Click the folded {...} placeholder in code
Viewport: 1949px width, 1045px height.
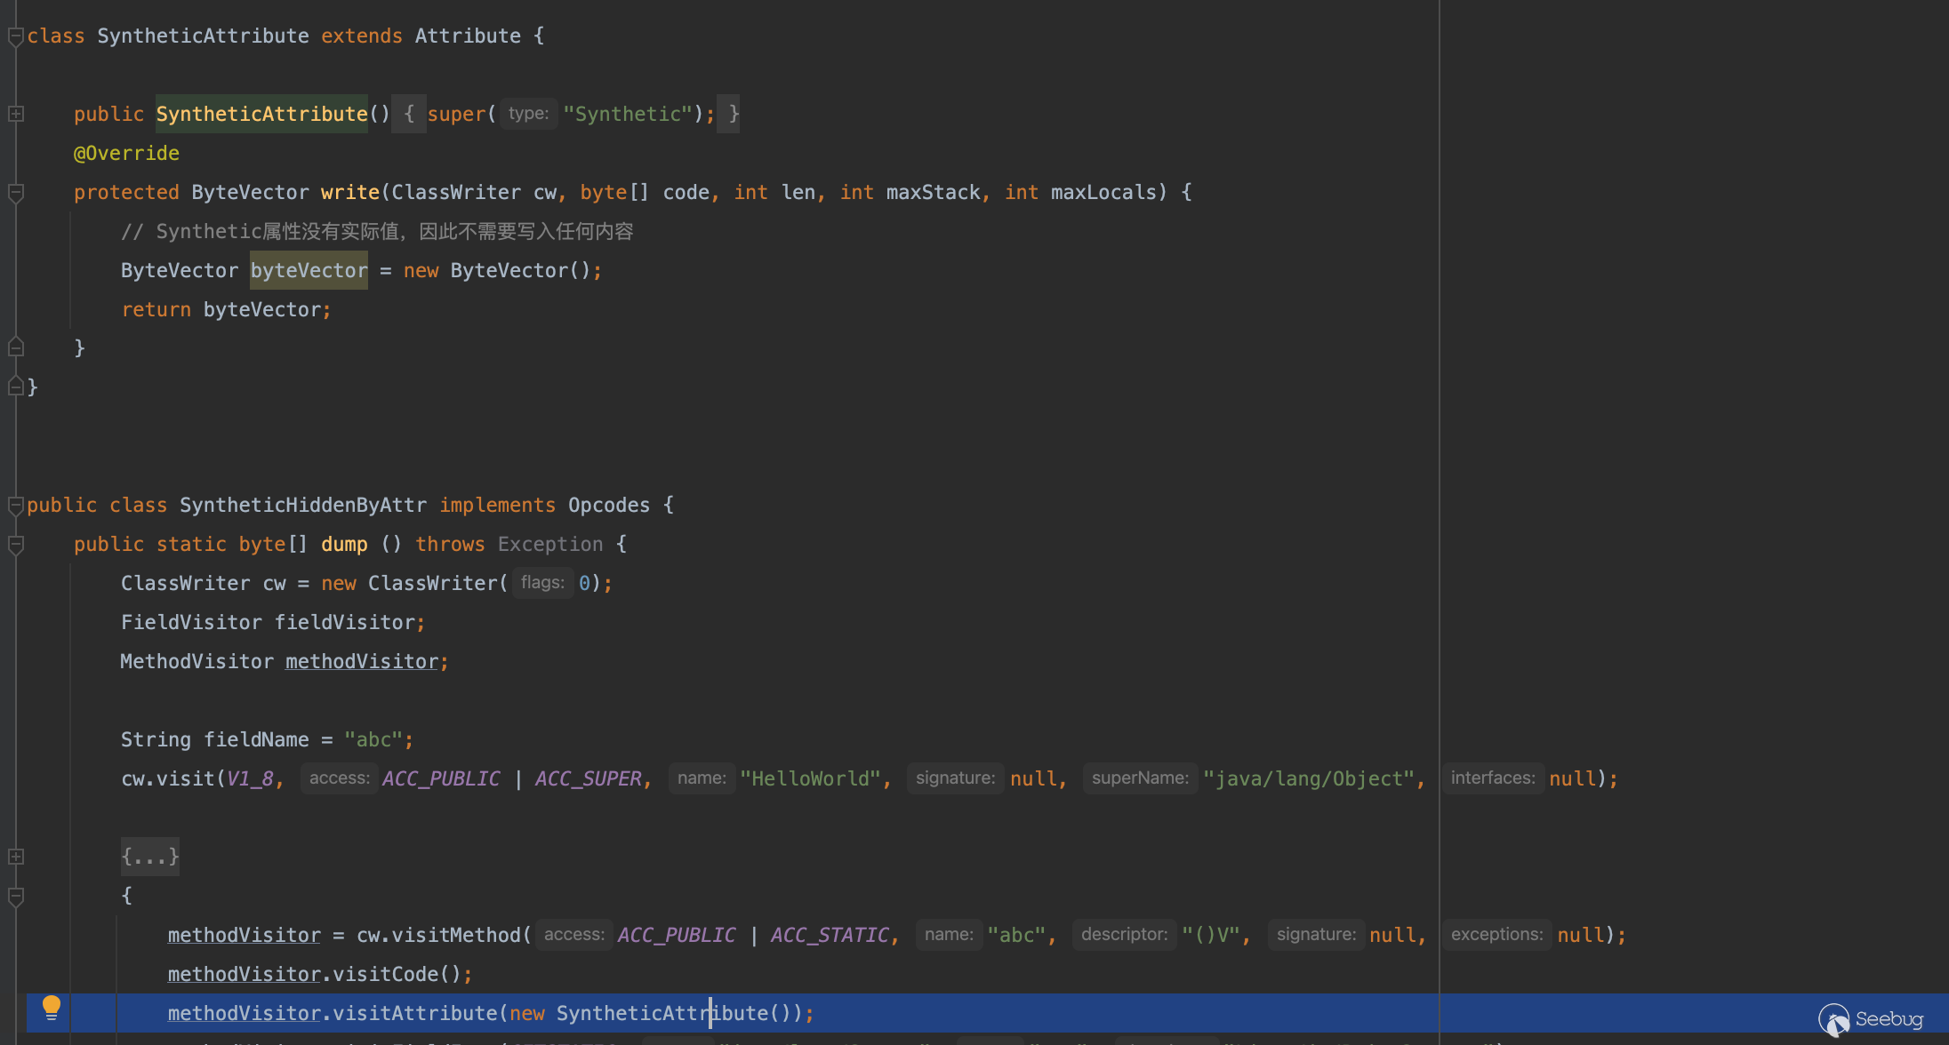(150, 857)
